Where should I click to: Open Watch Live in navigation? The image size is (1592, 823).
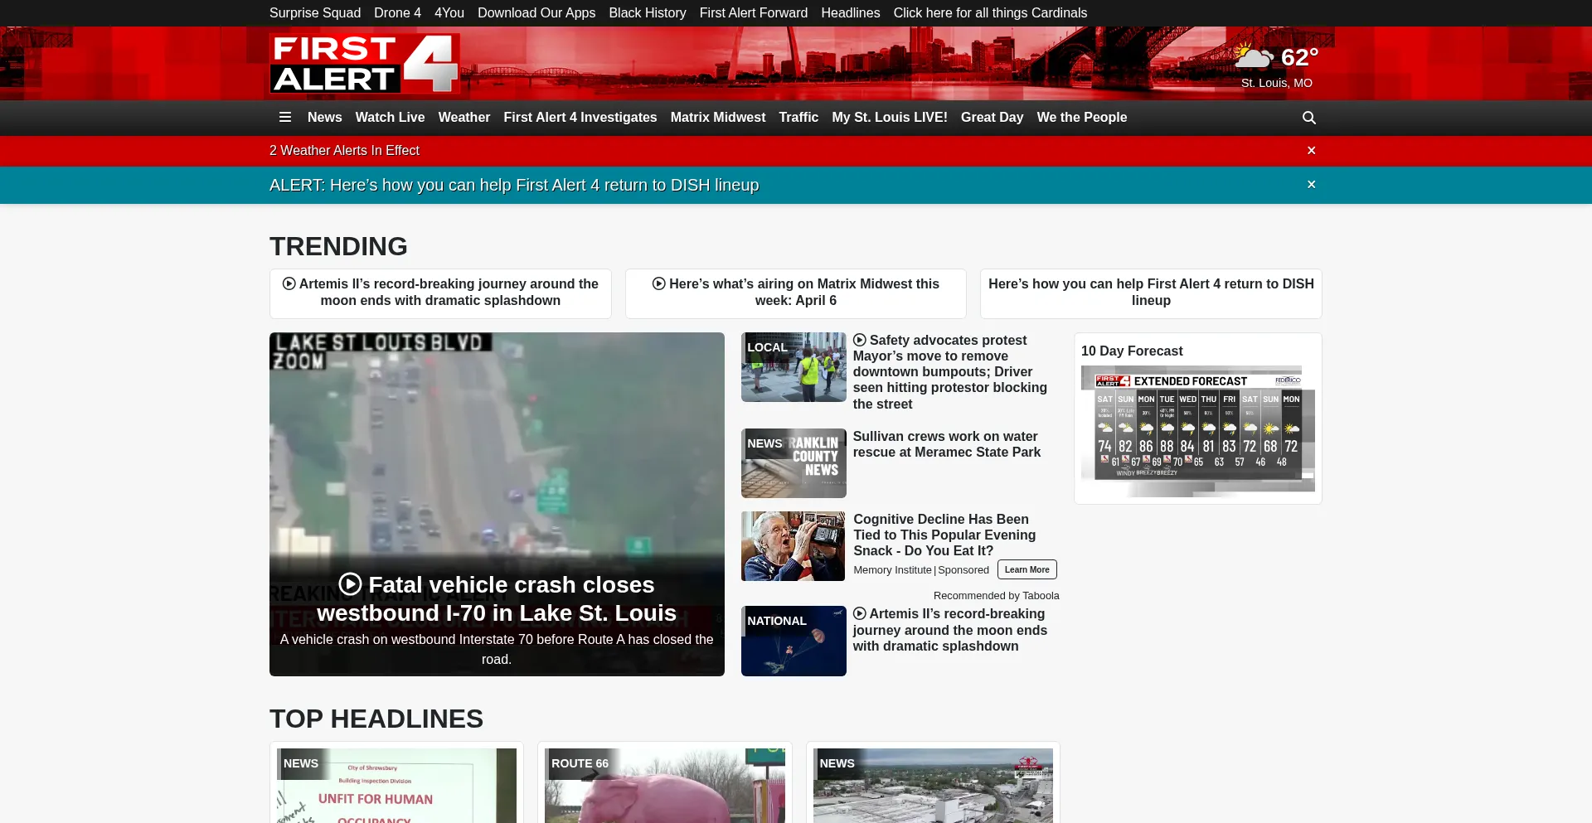tap(391, 118)
